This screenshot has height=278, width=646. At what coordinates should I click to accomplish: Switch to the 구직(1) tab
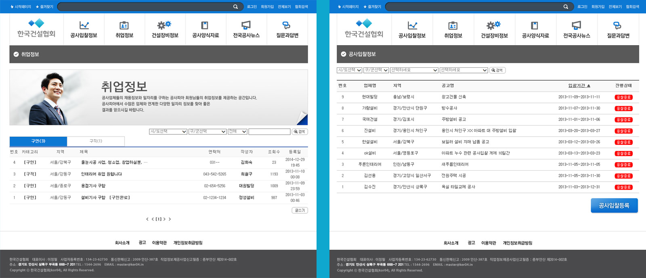click(96, 141)
